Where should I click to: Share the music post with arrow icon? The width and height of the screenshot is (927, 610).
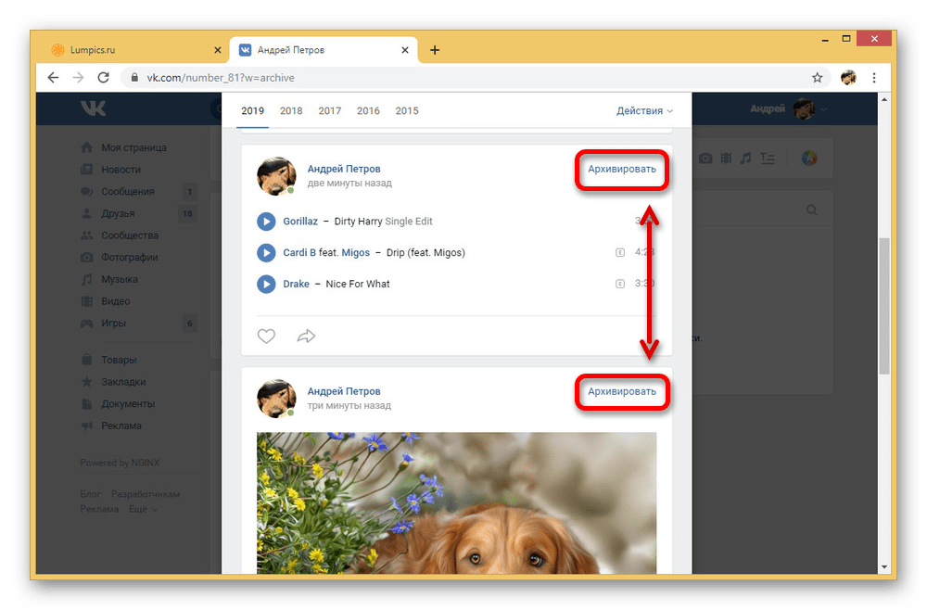coord(306,337)
